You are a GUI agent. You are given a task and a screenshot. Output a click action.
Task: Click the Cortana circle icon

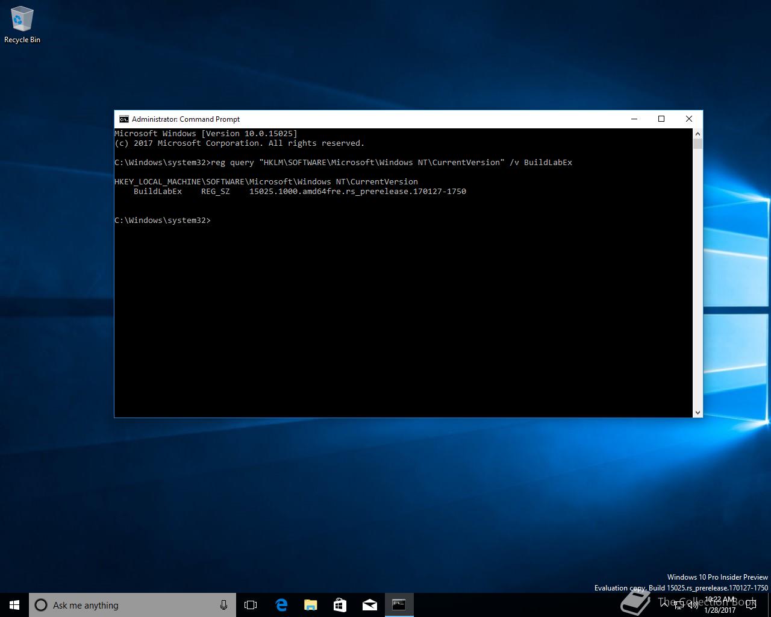41,605
